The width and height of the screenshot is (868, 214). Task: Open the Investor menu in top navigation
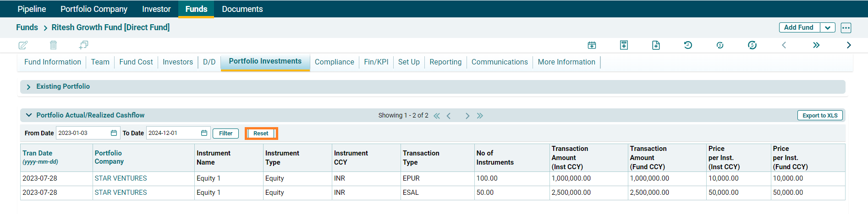pos(156,9)
